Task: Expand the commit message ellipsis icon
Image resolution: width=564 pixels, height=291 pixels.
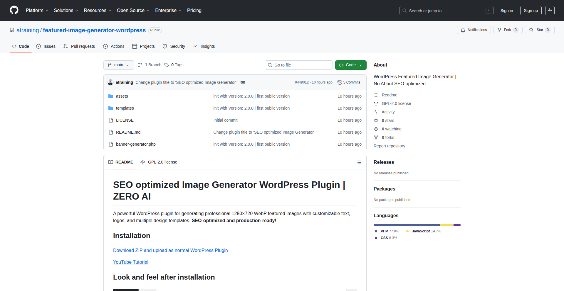Action: 243,82
